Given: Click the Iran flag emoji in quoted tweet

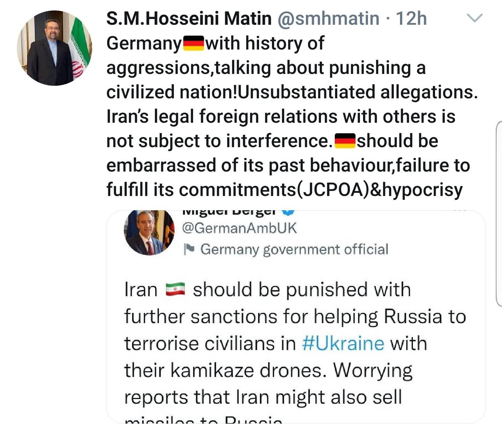Looking at the screenshot, I should [x=175, y=290].
